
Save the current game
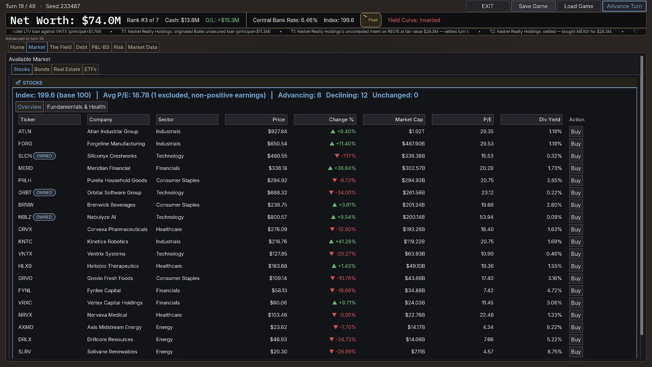click(x=533, y=6)
